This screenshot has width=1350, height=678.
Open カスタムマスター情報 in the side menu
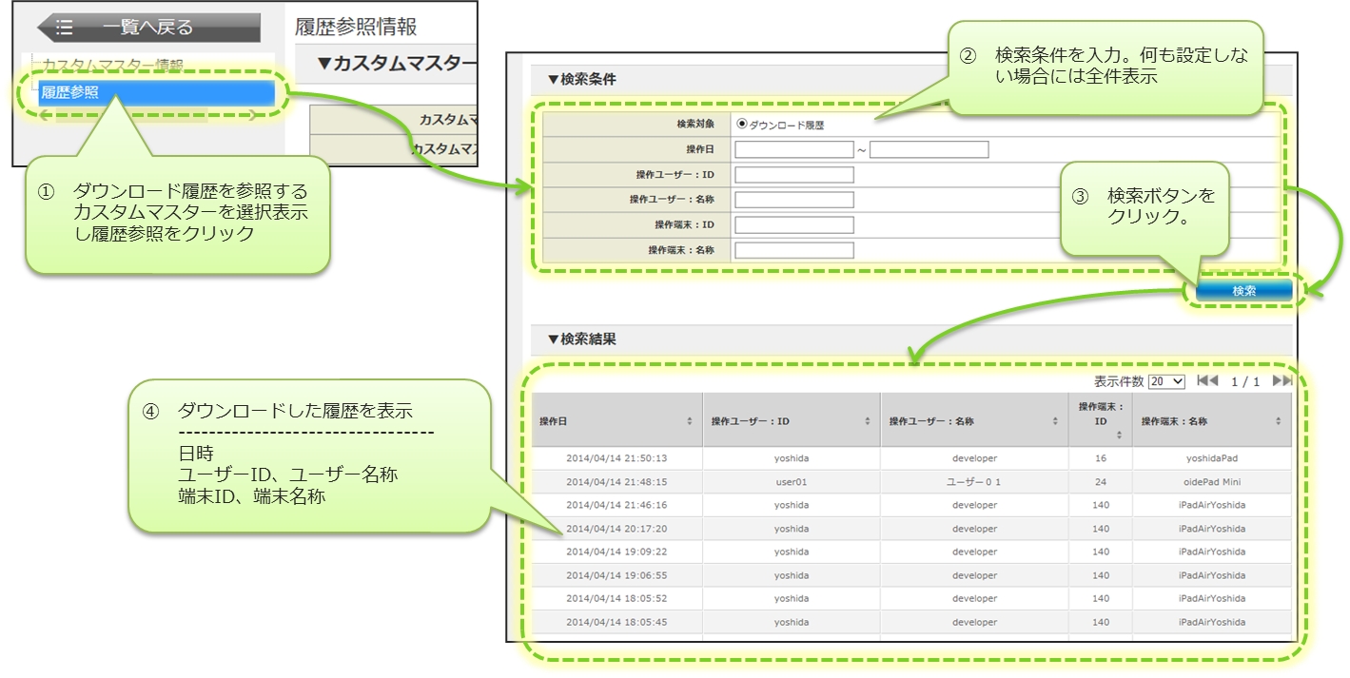(112, 65)
